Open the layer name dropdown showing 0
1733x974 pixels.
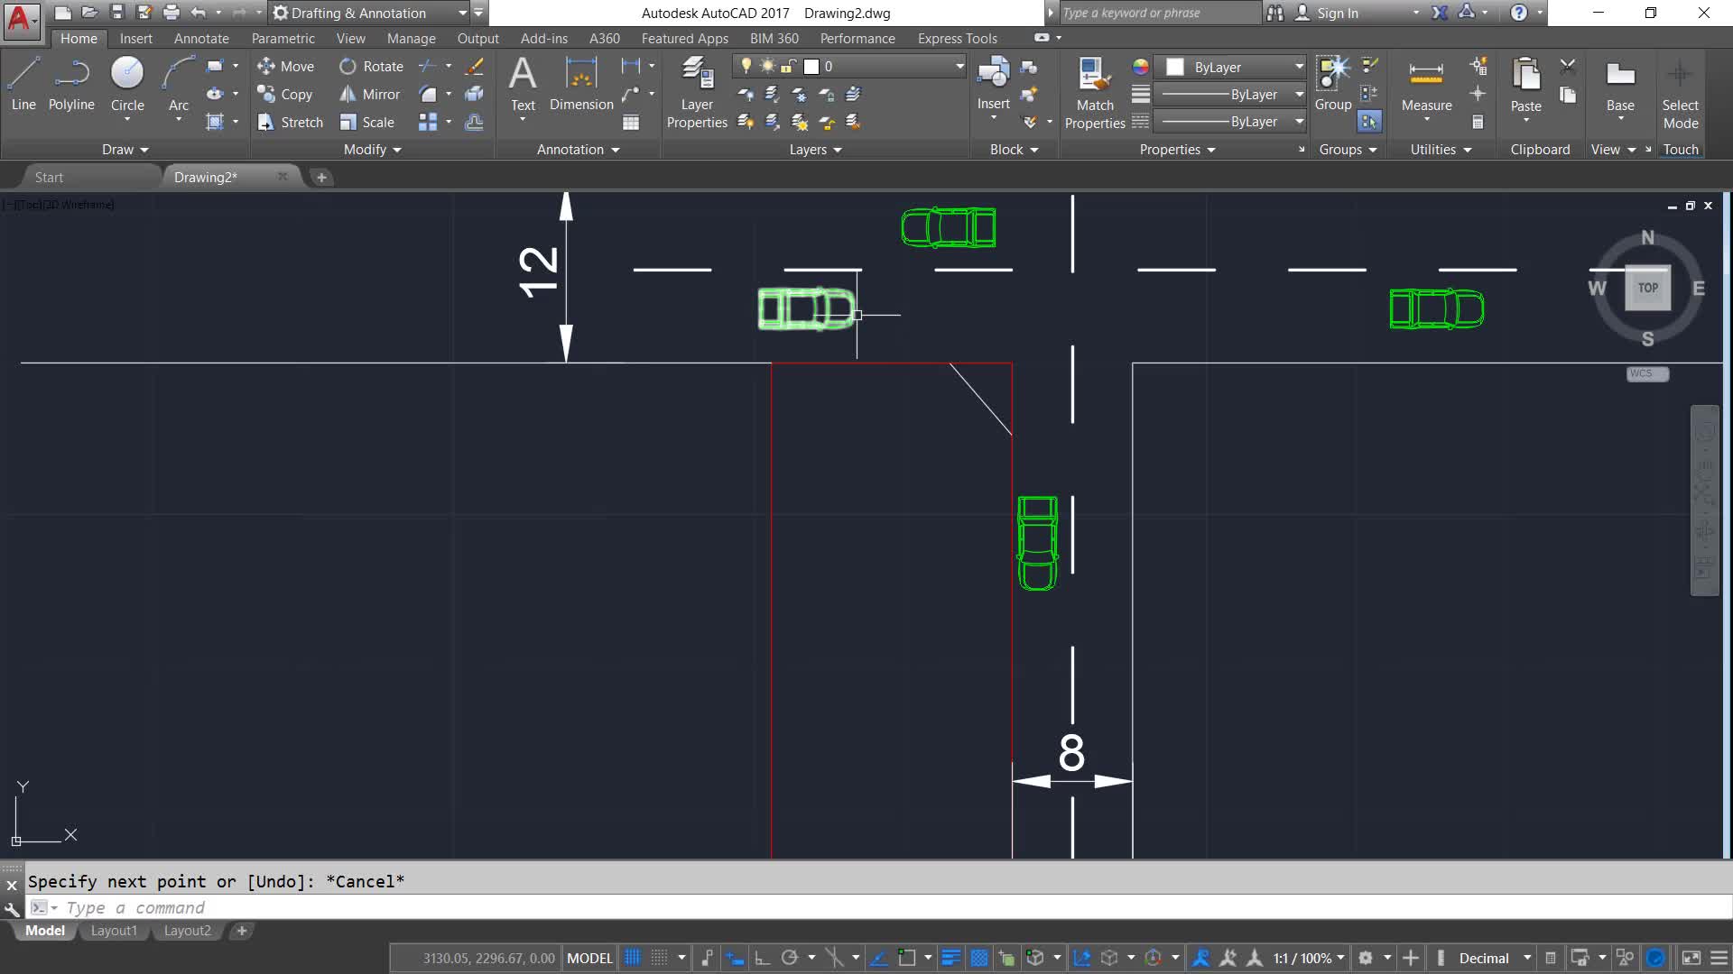(959, 66)
